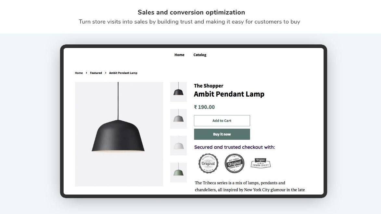Image resolution: width=381 pixels, height=214 pixels.
Task: Click the large pendant lamp product image
Action: [119, 134]
